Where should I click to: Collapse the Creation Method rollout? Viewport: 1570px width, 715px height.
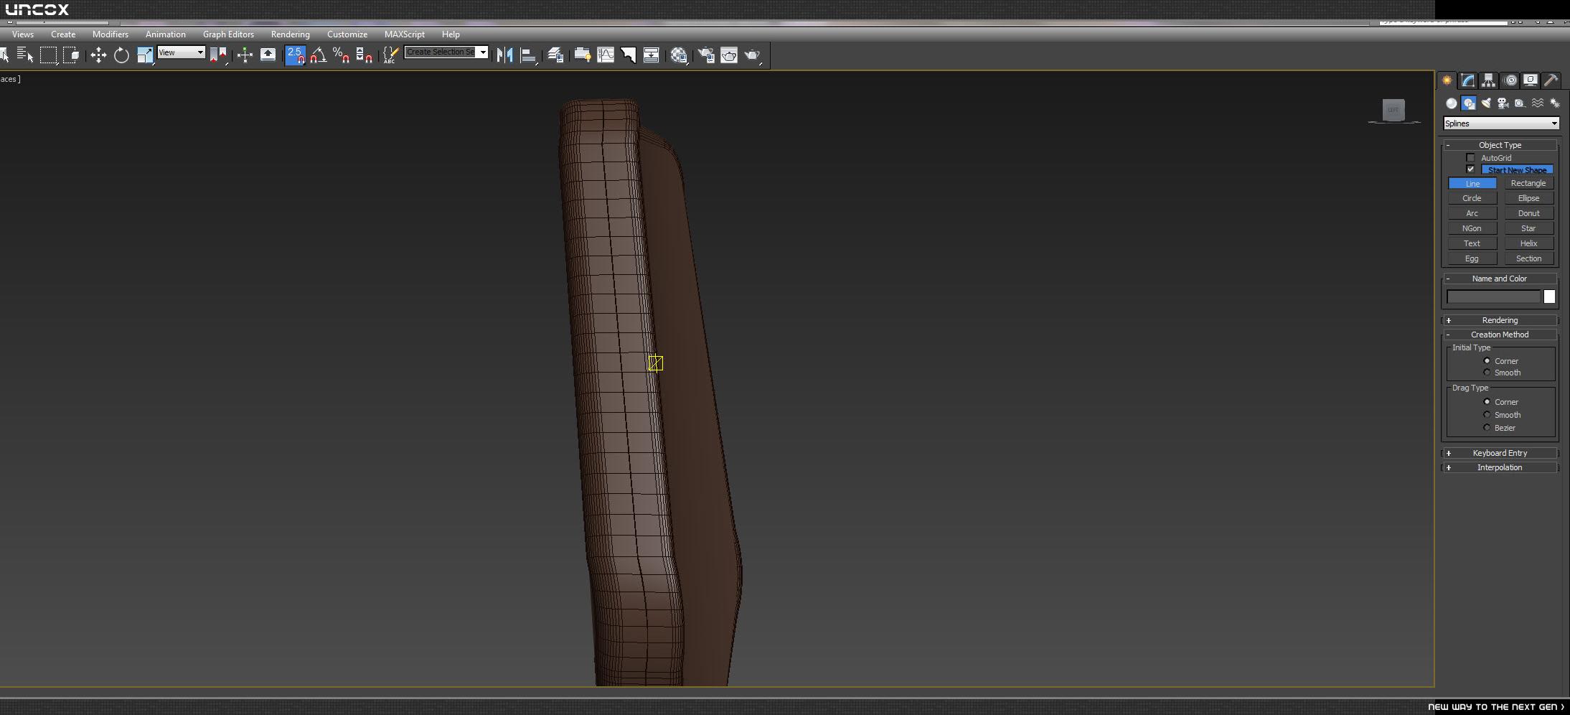1500,335
